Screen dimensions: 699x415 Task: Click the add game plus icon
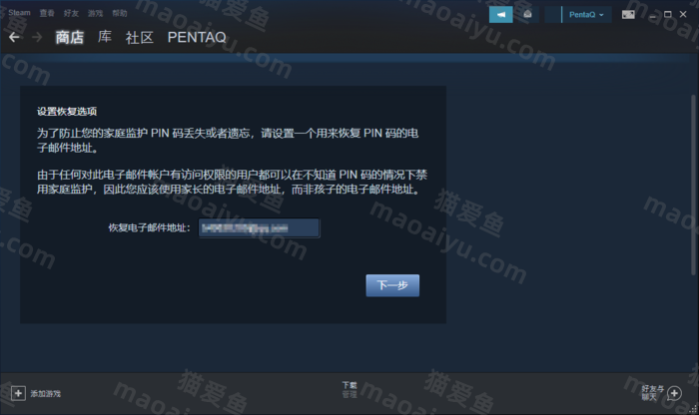pos(18,393)
